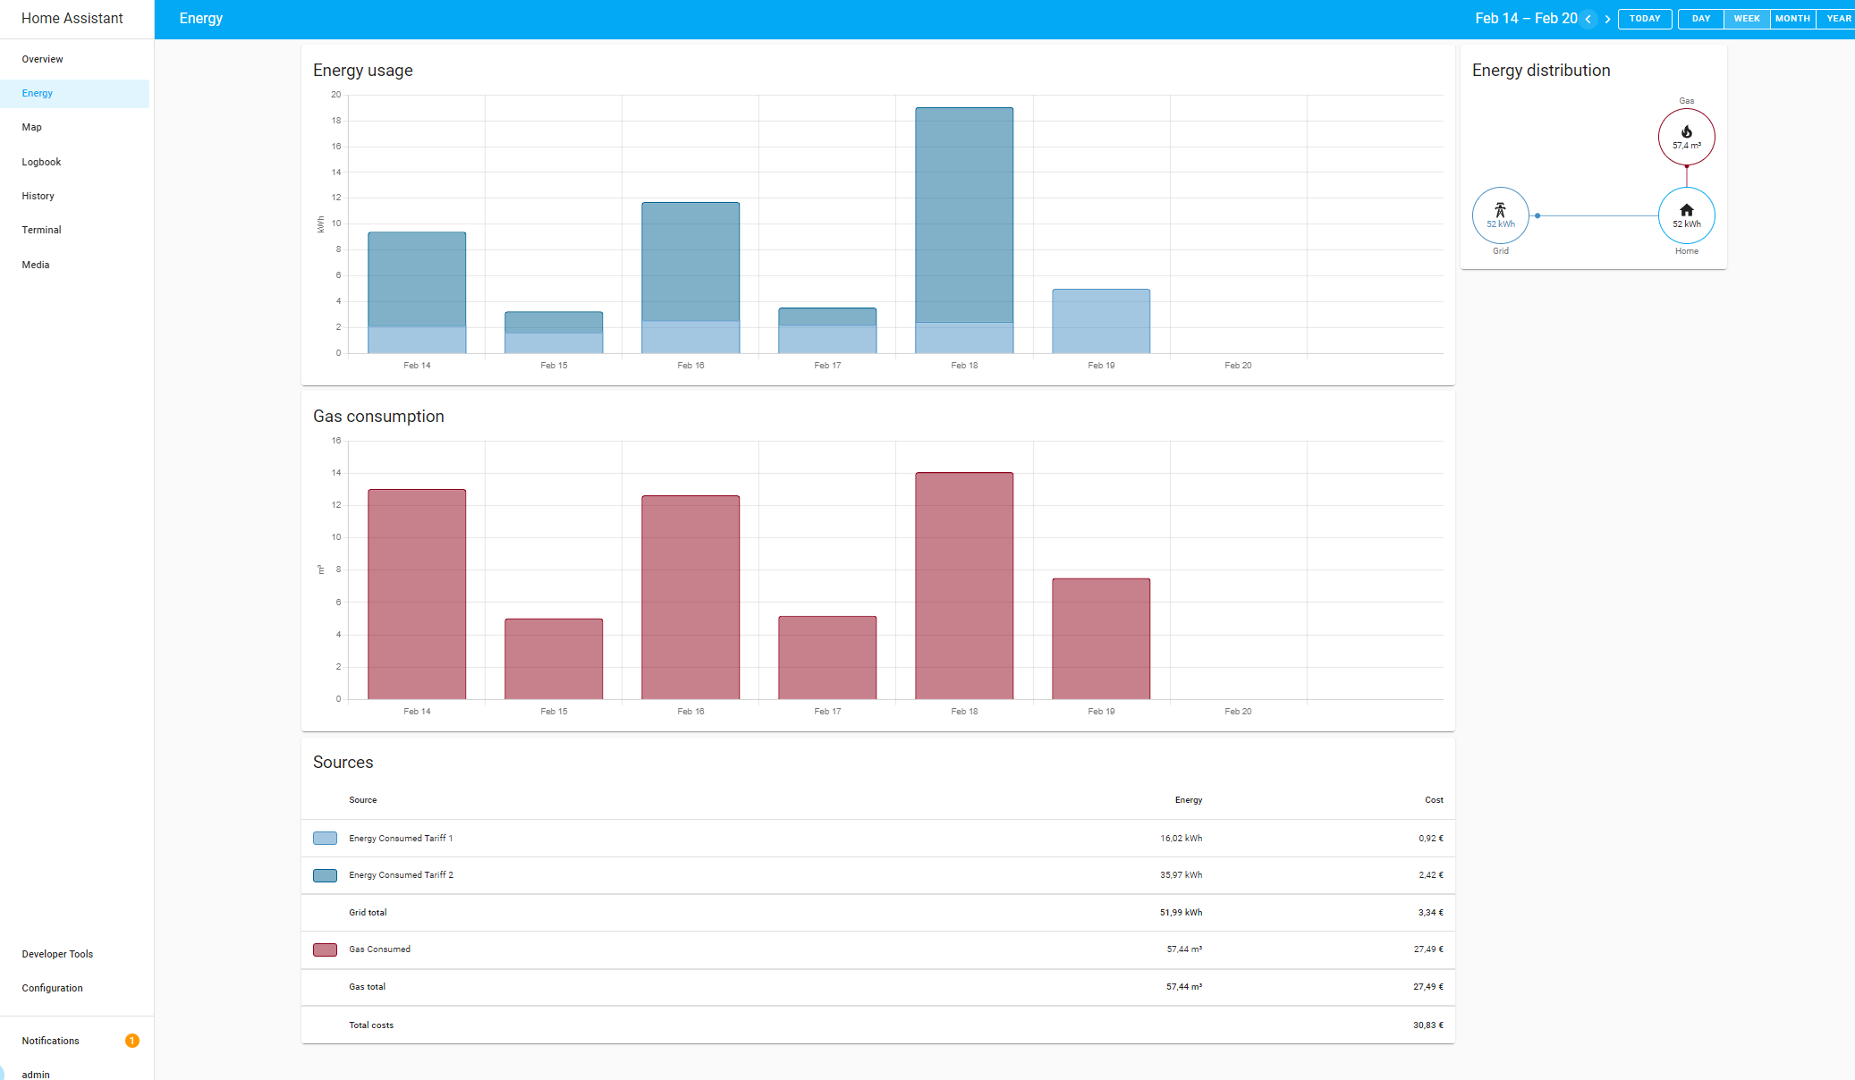Screen dimensions: 1855x1080
Task: Open Developer Tools
Action: [57, 954]
